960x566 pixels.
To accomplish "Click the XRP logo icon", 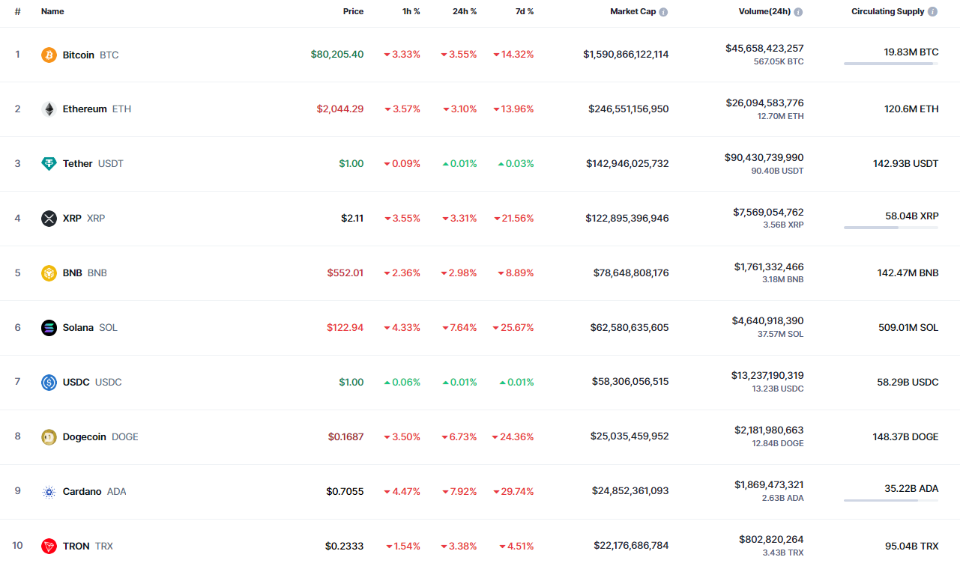I will (49, 219).
